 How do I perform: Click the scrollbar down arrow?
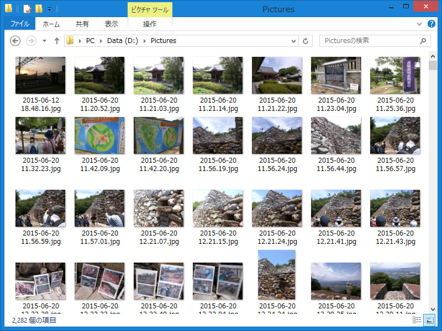coord(433,310)
